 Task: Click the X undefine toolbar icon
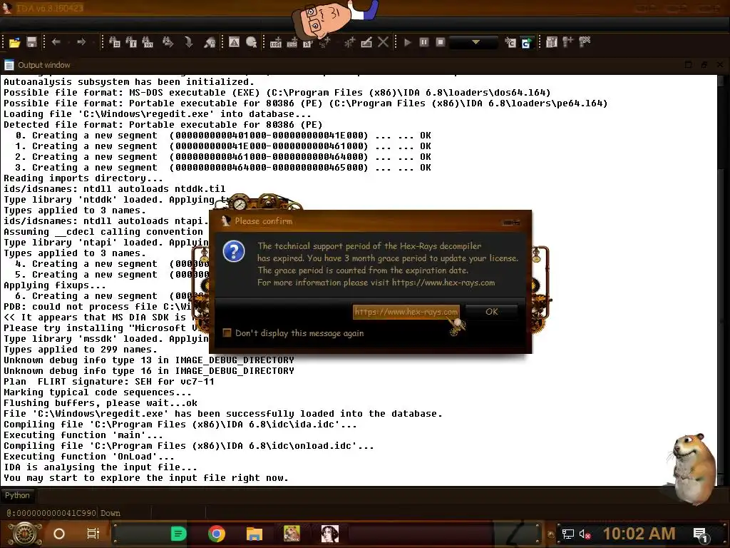pyautogui.click(x=383, y=42)
